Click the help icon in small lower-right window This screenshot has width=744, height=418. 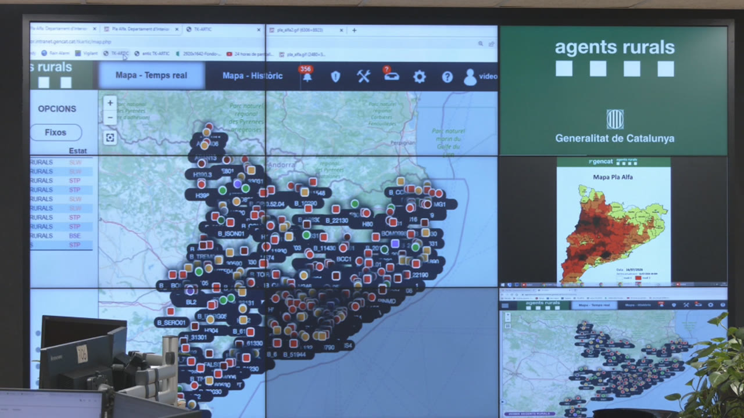pyautogui.click(x=723, y=305)
